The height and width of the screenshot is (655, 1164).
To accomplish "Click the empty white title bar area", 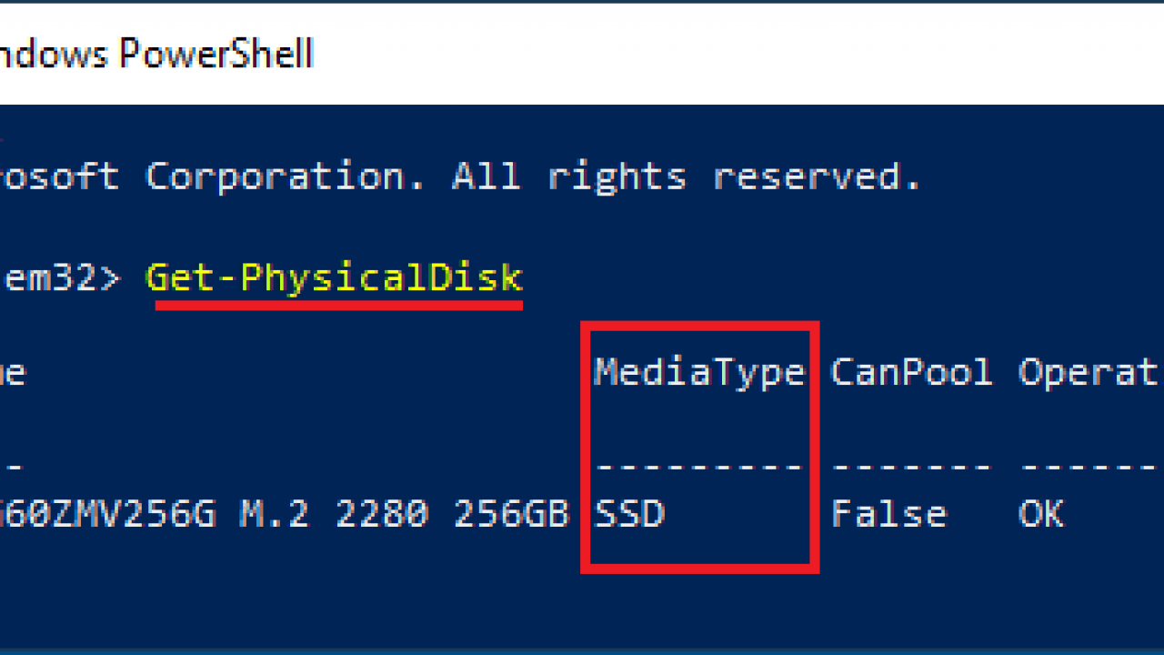I will (x=737, y=55).
